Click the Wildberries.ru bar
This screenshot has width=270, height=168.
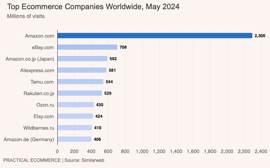pyautogui.click(x=75, y=128)
